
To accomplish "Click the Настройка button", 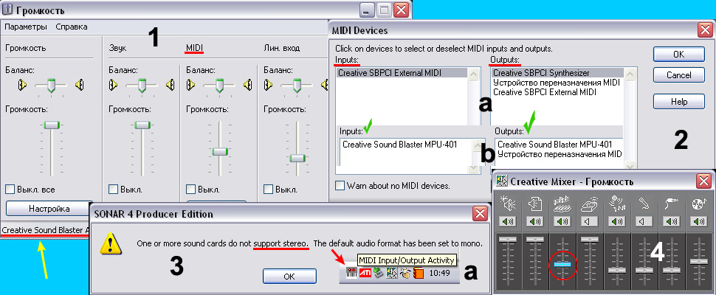I will pos(49,209).
